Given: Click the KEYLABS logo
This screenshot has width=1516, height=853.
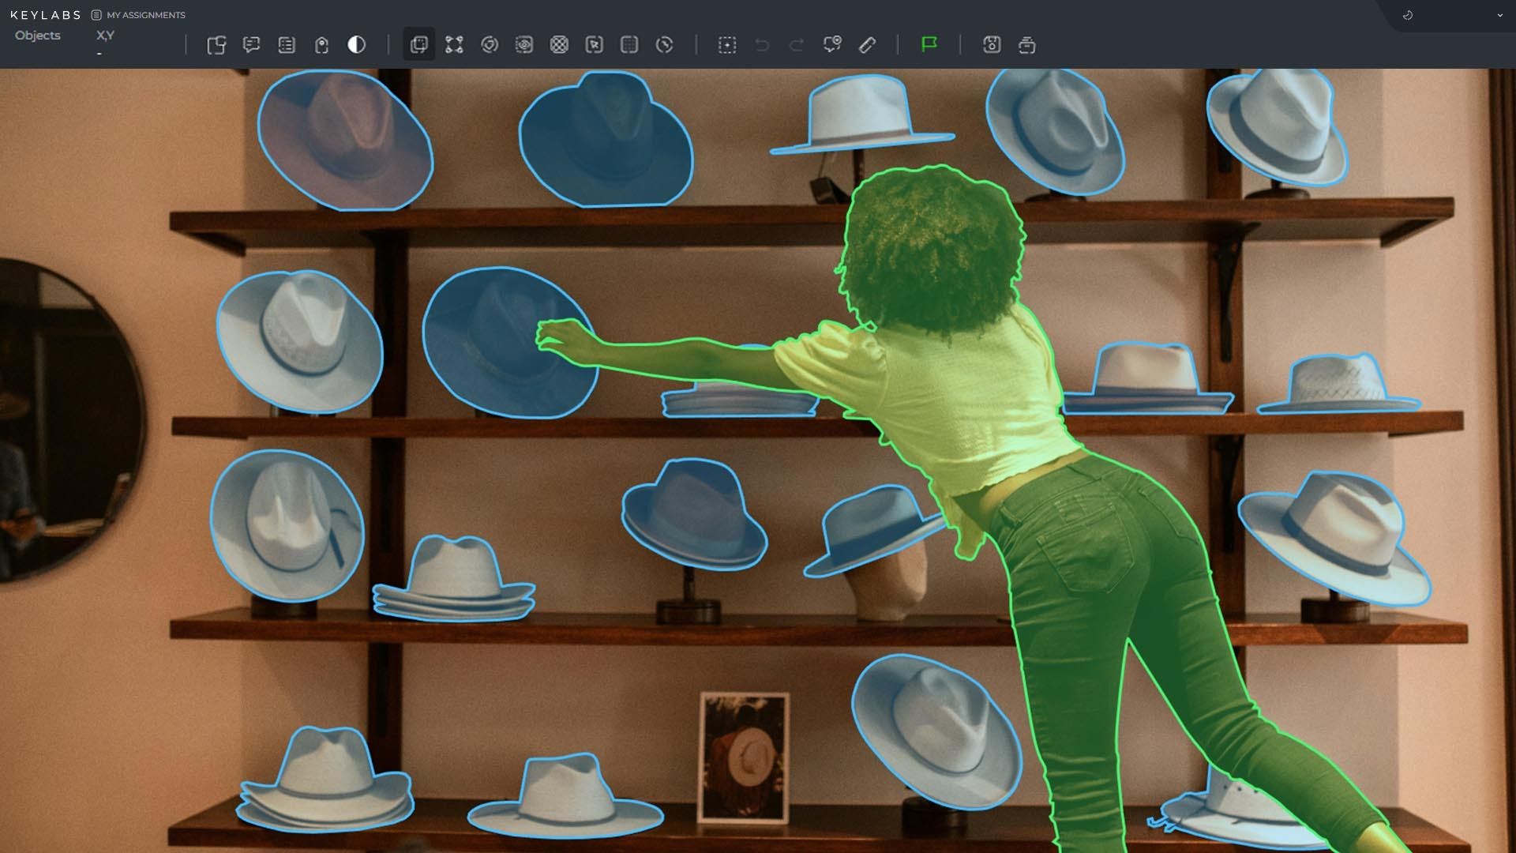Looking at the screenshot, I should [x=46, y=14].
